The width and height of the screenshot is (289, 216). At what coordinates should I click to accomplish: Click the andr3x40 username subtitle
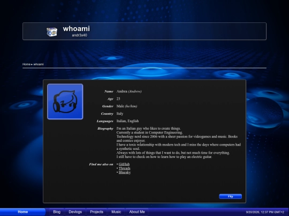click(79, 35)
